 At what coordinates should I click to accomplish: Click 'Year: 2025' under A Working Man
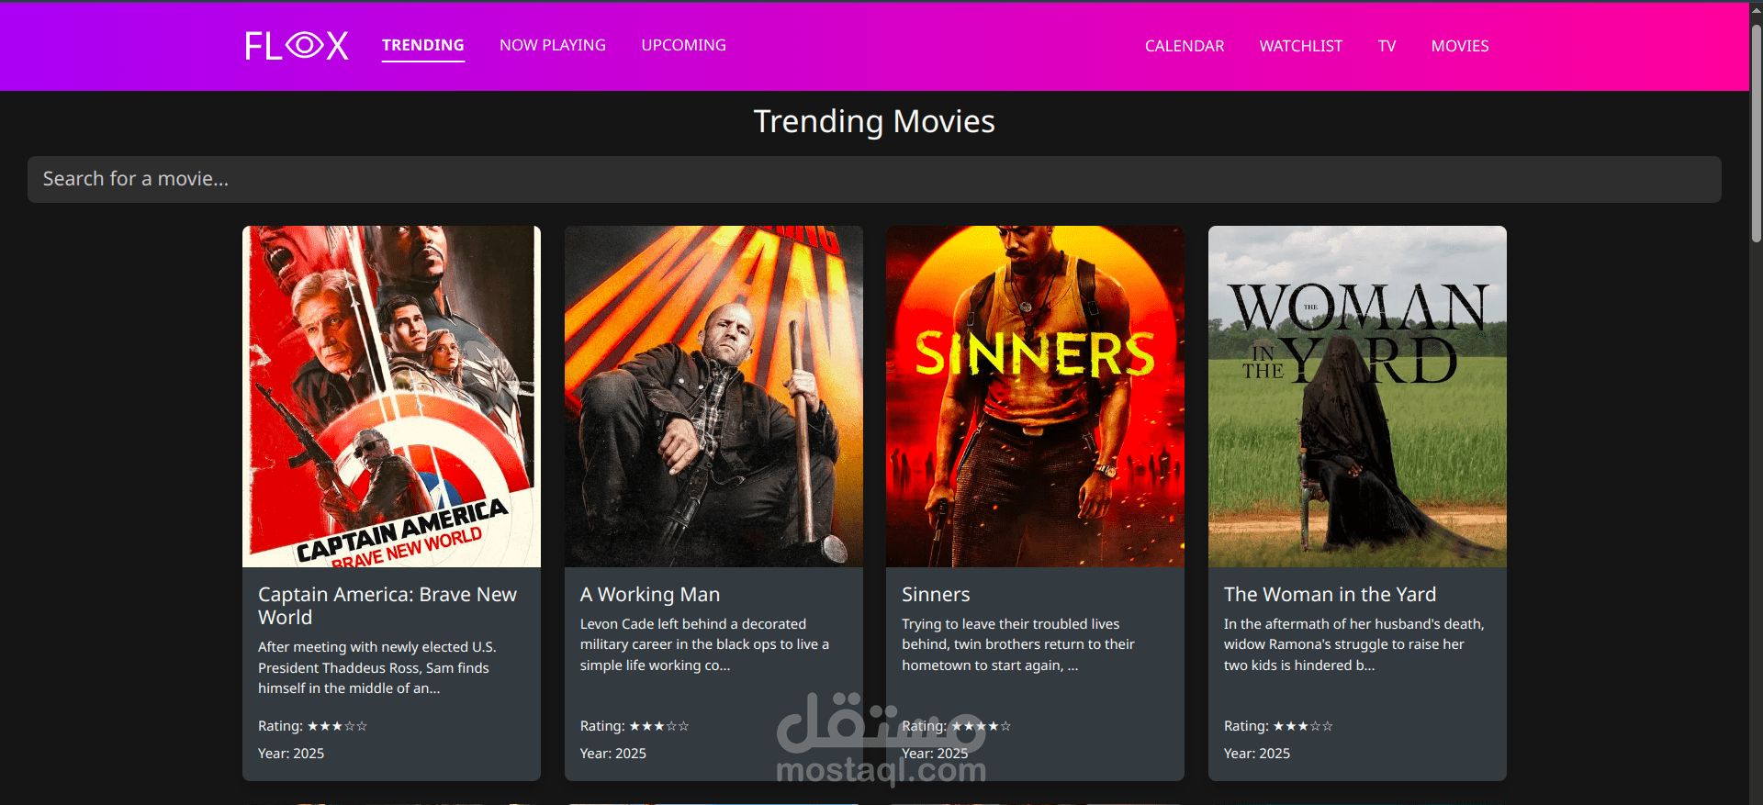613,754
